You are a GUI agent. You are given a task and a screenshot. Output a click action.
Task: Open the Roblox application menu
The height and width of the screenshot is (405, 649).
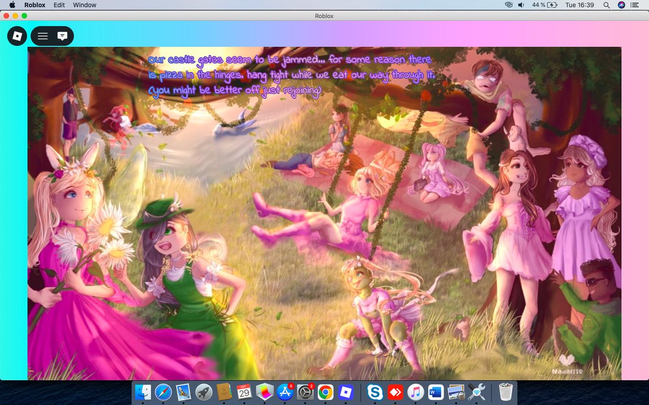click(x=35, y=5)
